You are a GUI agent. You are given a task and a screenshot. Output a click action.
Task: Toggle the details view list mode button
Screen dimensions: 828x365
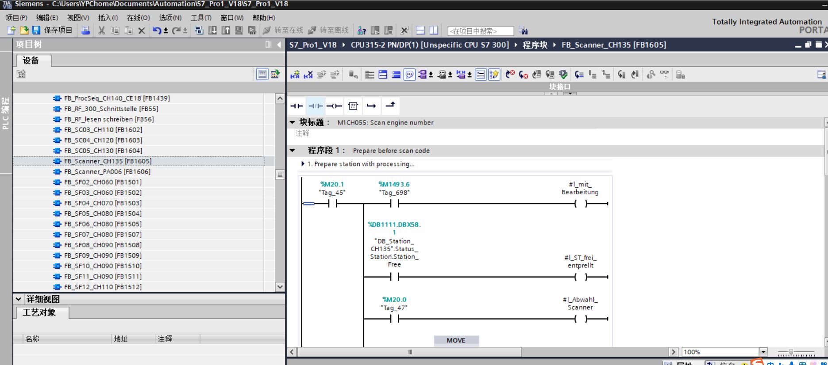click(262, 74)
